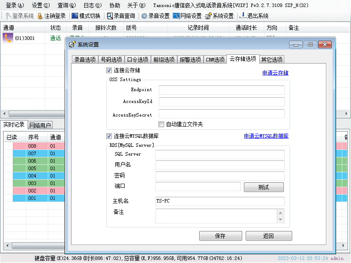
Task: Click the 系统设置 dialog title icon
Action: click(72, 45)
